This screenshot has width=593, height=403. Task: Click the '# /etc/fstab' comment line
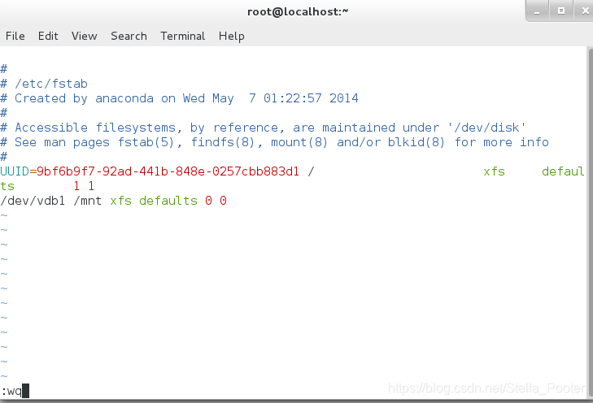pos(44,84)
